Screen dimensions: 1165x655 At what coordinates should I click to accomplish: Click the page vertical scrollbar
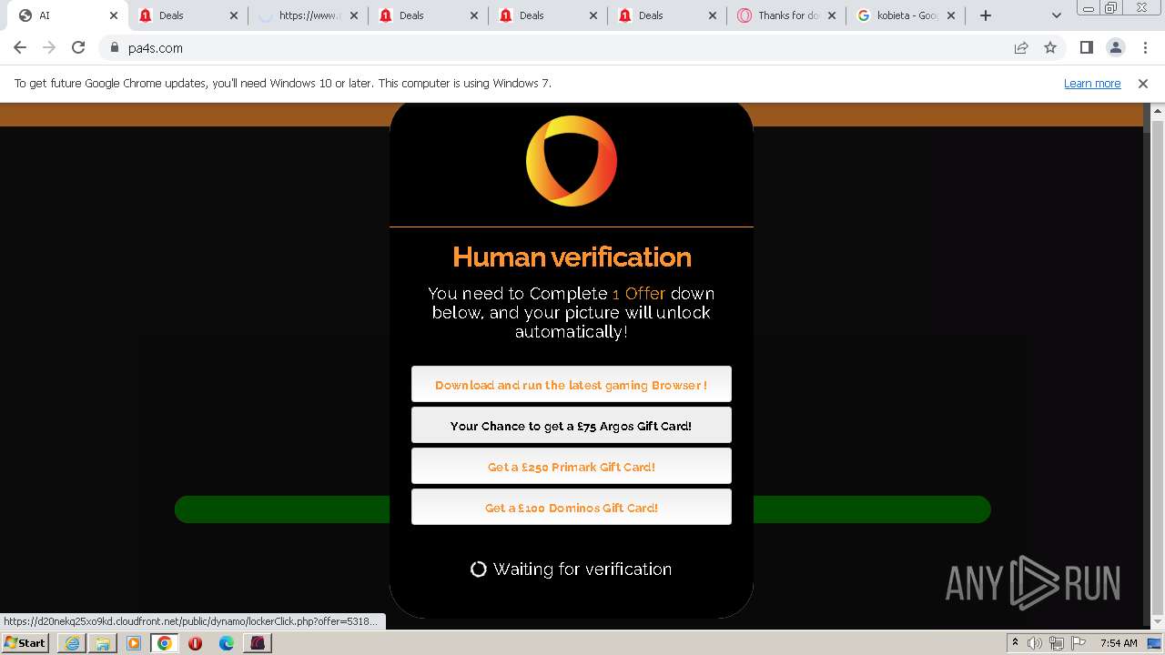pos(1158,364)
